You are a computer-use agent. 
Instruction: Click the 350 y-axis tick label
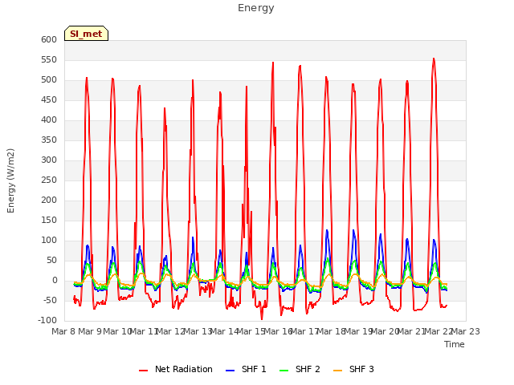coord(49,140)
